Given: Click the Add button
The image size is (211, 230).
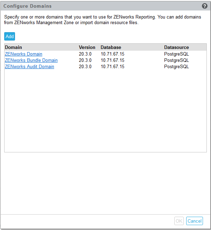Looking at the screenshot, I should [10, 36].
